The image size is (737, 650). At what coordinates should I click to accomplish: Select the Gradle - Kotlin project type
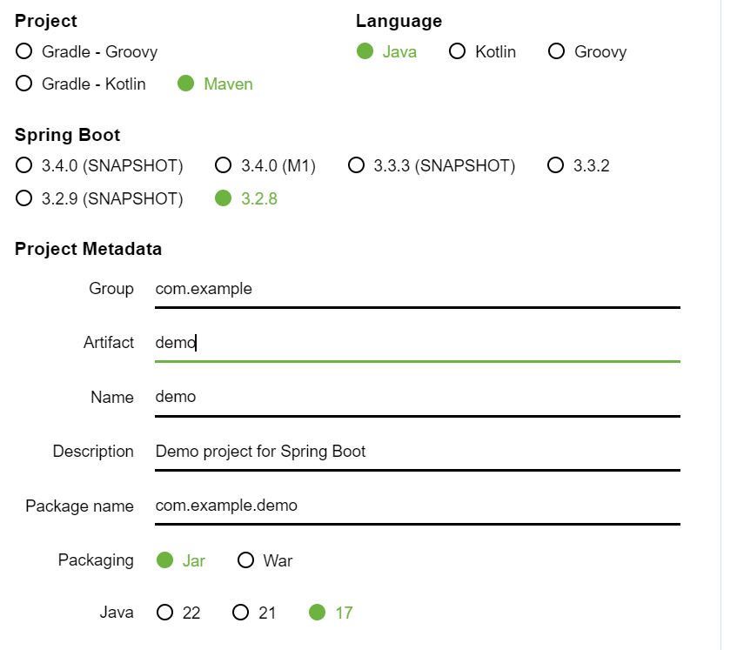pos(23,84)
